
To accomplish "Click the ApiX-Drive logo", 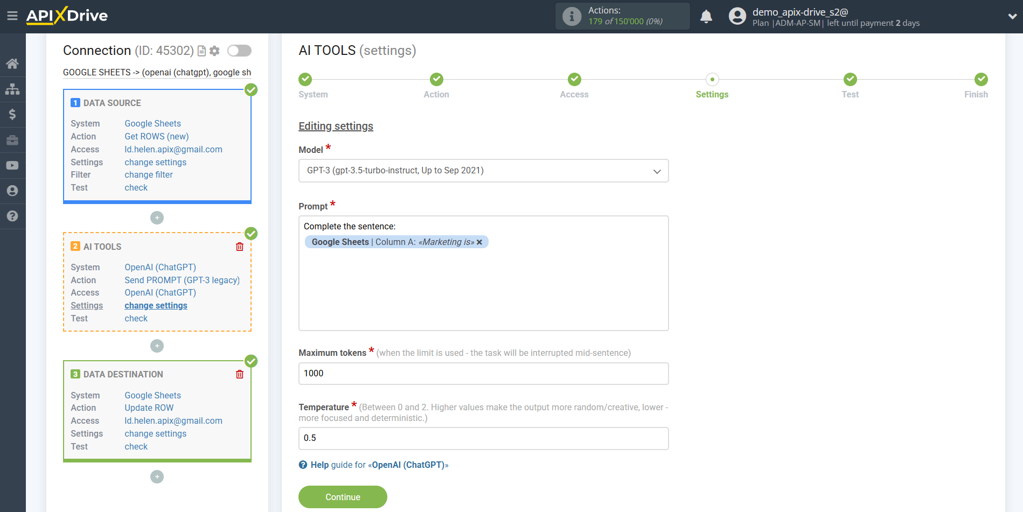I will 67,16.
